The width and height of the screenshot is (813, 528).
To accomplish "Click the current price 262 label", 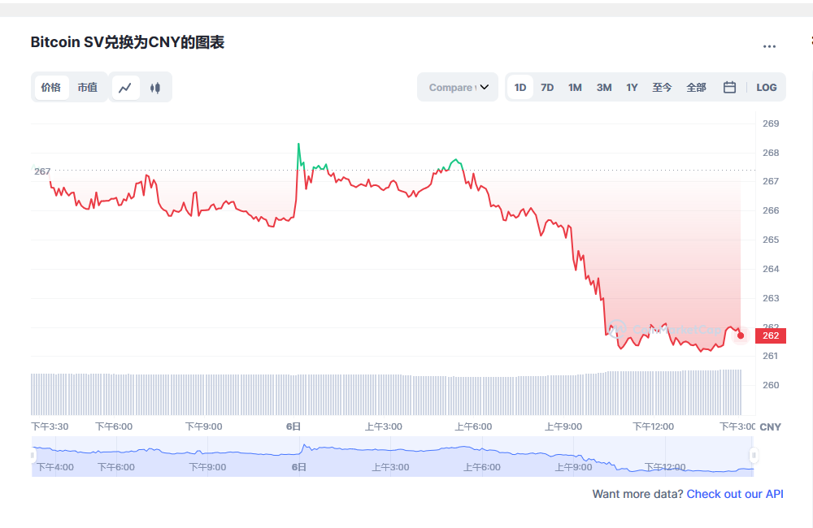I will [x=771, y=335].
